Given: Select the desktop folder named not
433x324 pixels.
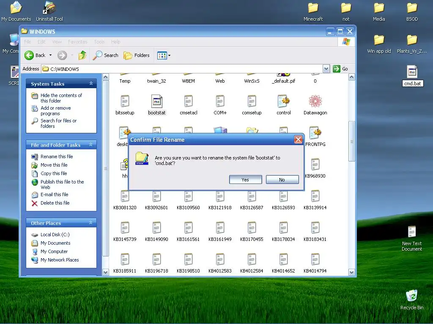Looking at the screenshot, I should tap(346, 12).
